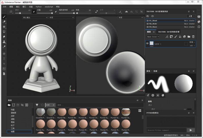Select the Eraser tool
The image size is (203, 138).
4,22
